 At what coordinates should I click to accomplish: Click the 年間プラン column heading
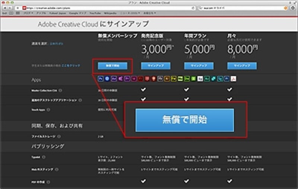coord(195,36)
